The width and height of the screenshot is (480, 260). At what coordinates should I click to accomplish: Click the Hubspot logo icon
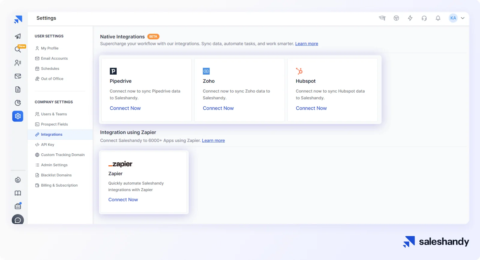point(299,71)
